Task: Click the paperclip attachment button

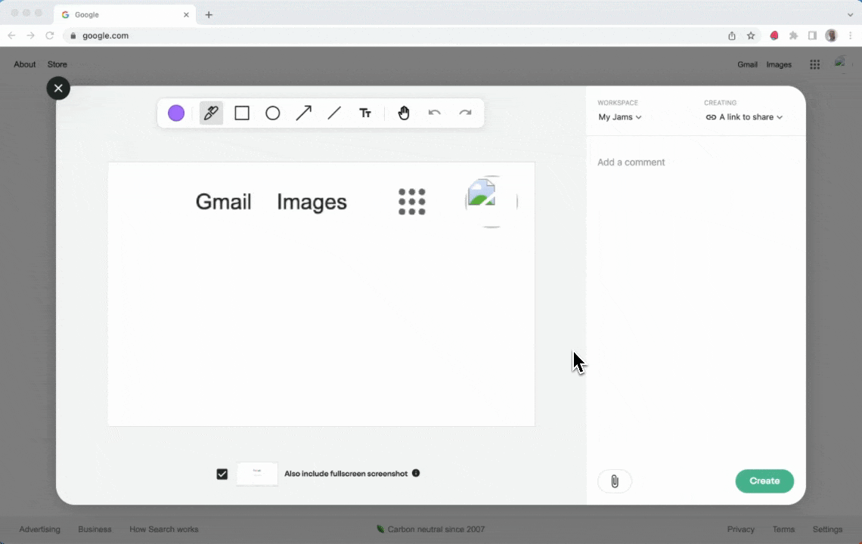Action: coord(615,481)
